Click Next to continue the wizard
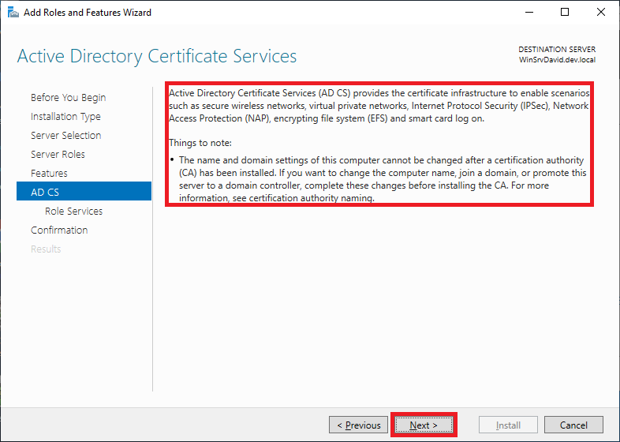 tap(424, 425)
